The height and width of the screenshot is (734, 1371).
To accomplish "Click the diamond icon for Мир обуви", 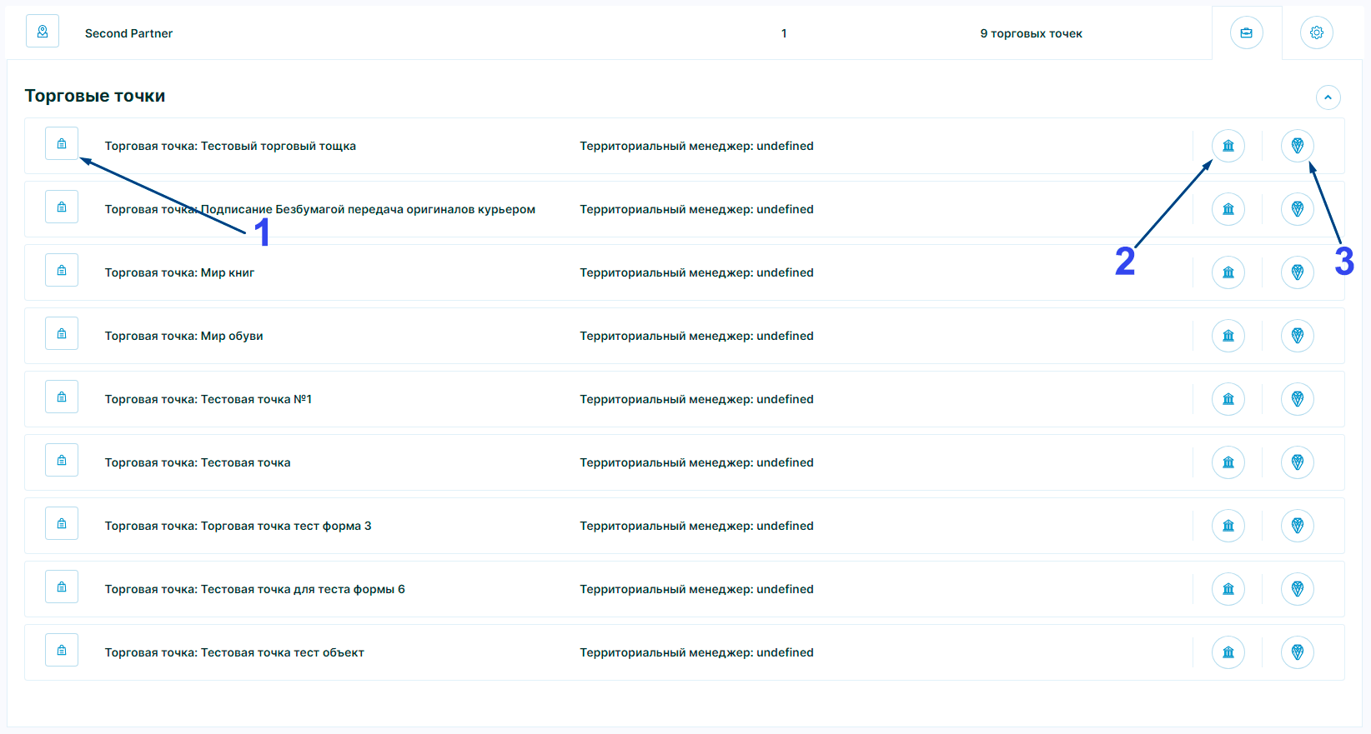I will coord(1297,336).
